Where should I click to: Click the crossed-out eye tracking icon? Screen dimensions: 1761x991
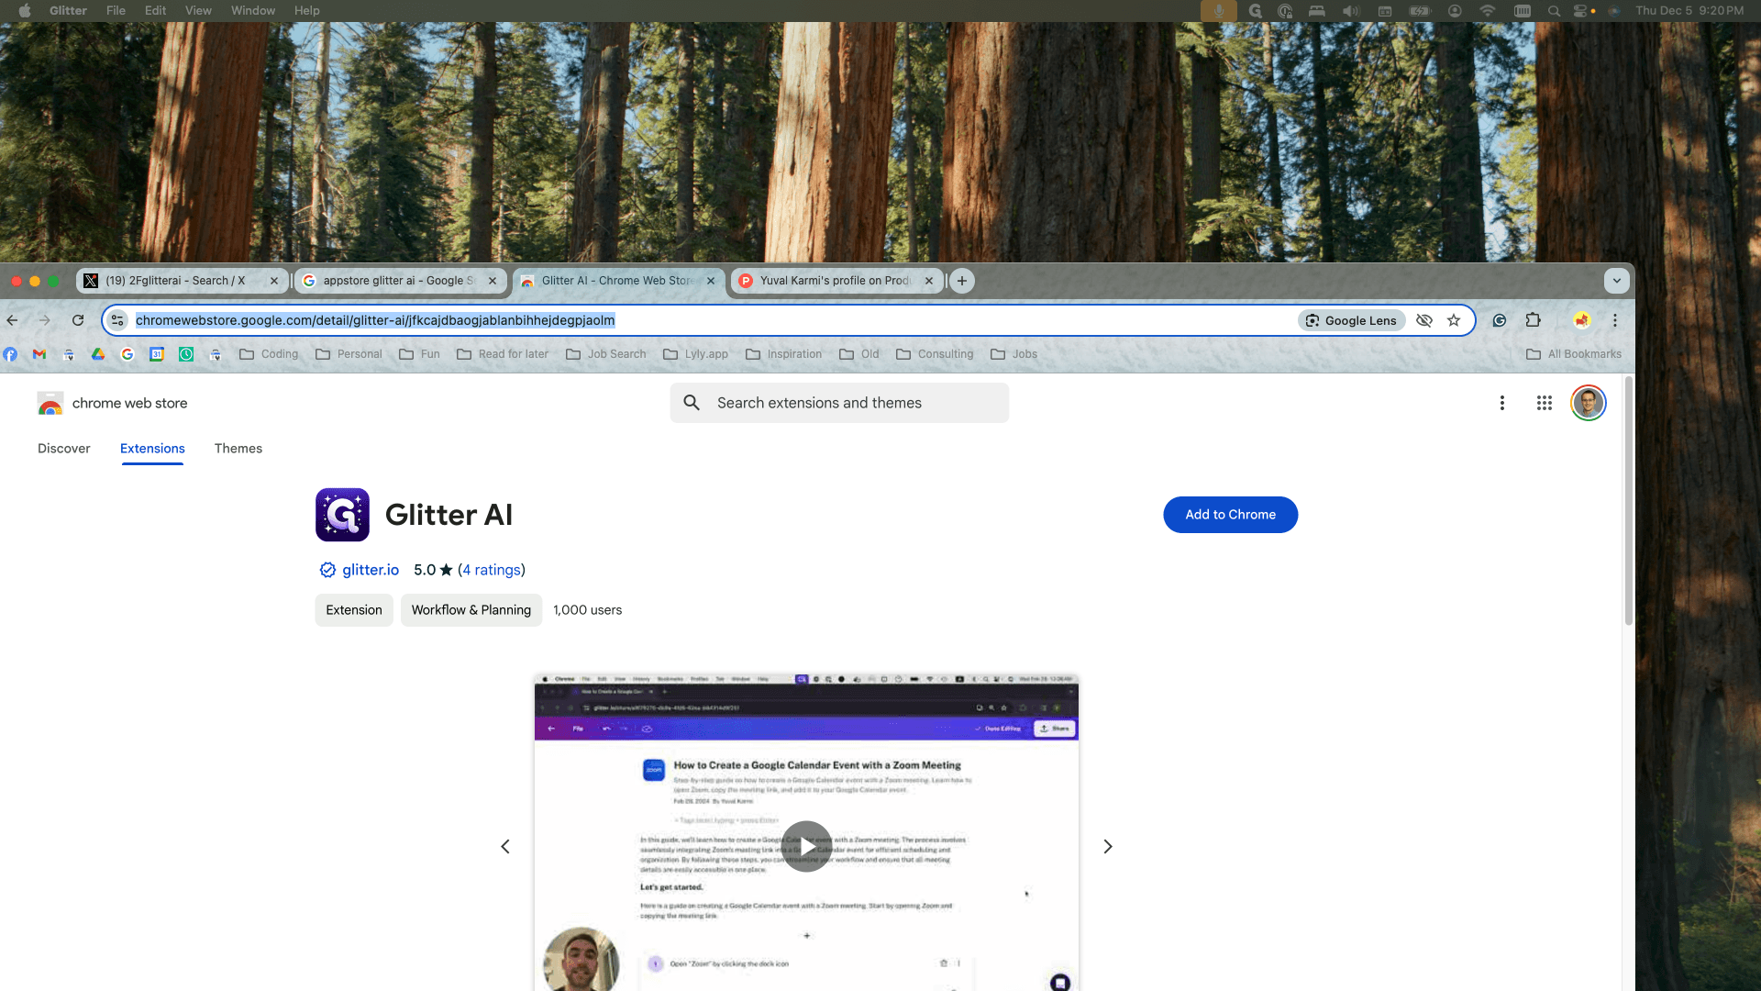point(1424,320)
